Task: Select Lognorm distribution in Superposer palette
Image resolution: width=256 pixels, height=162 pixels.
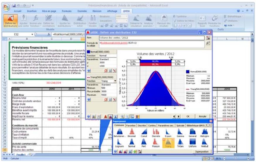Action: (120, 143)
